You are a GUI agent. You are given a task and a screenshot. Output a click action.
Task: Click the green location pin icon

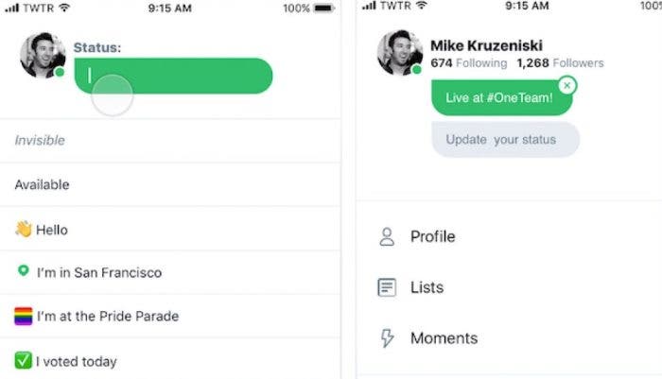[x=23, y=272]
